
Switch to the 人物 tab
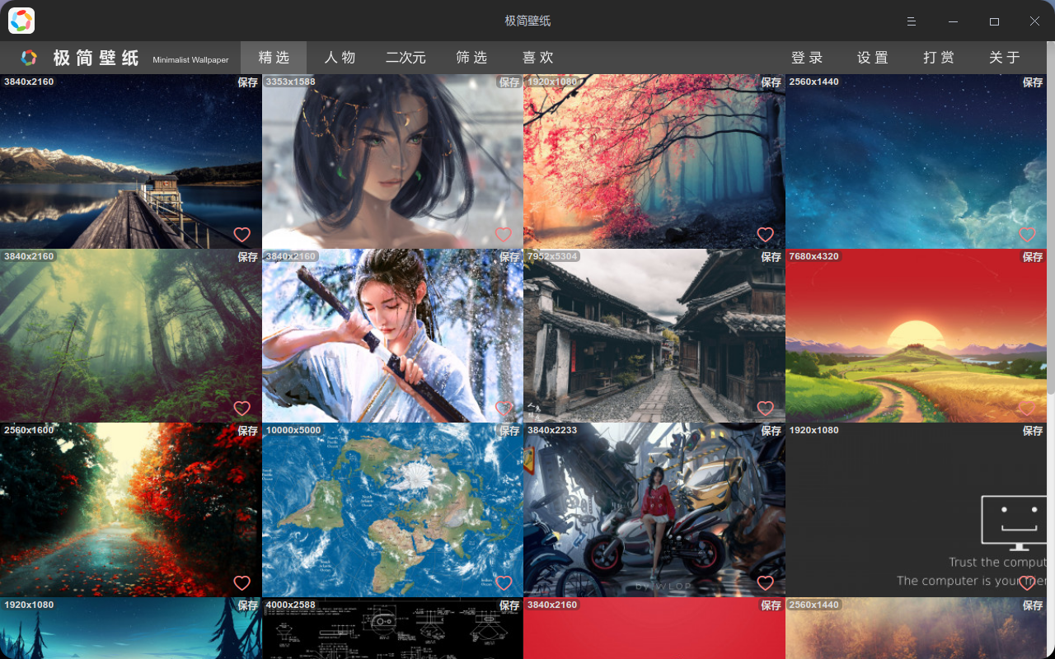340,58
